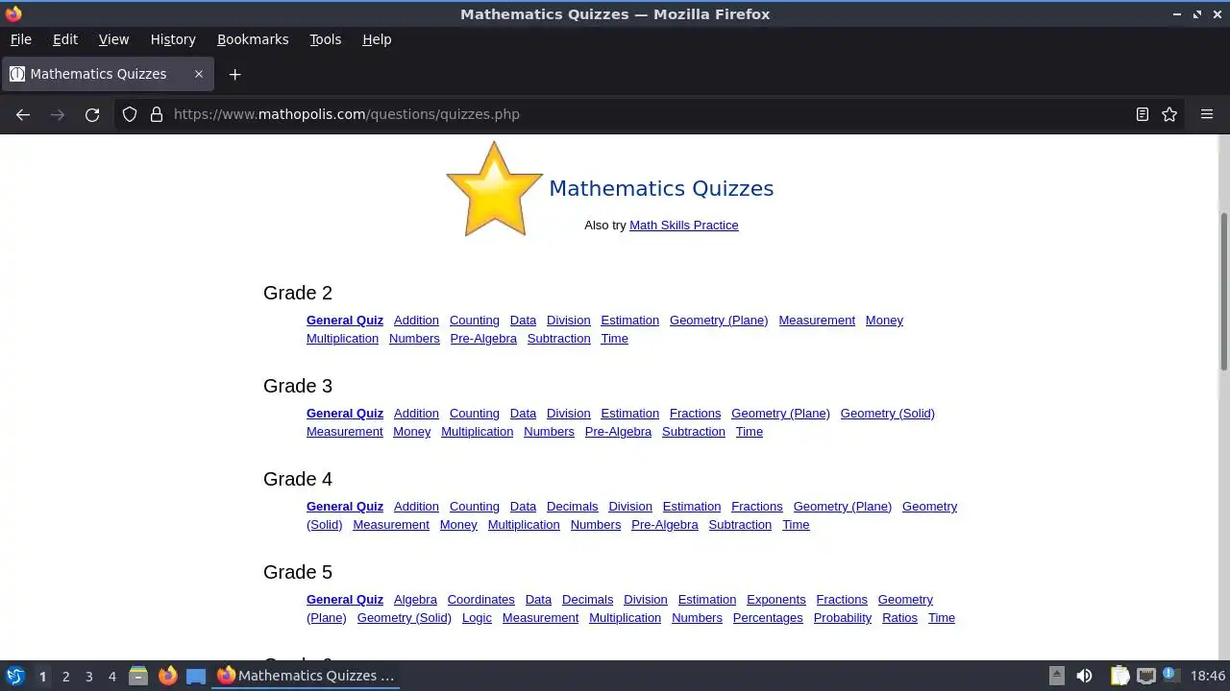Screen dimensions: 1230x691
Task: Open the Math Skills Practice link
Action: click(683, 225)
